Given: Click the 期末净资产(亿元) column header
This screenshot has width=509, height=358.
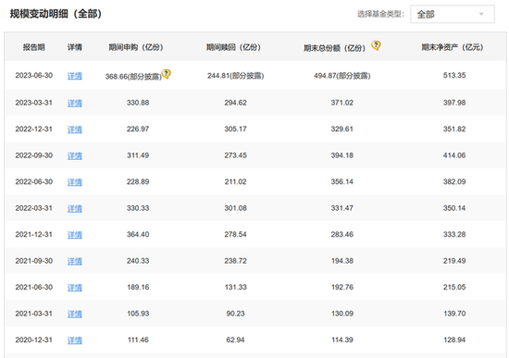Looking at the screenshot, I should pos(453,47).
